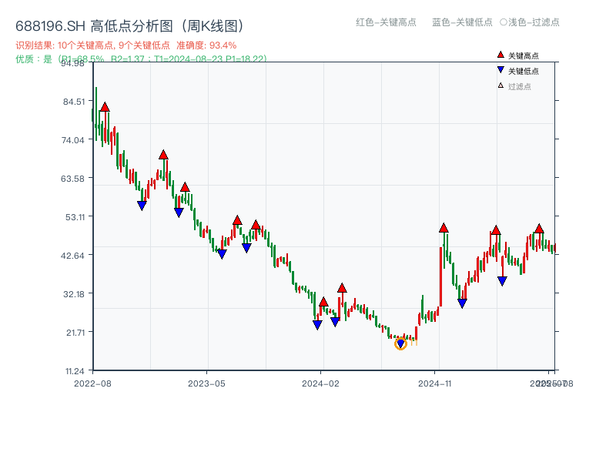
Task: Click the hollow triangle icon beside 过滤点 legend
Action: [500, 85]
